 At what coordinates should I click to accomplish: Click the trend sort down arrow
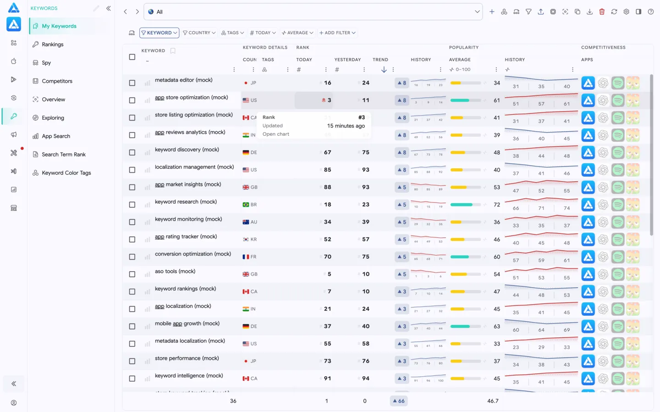(384, 70)
